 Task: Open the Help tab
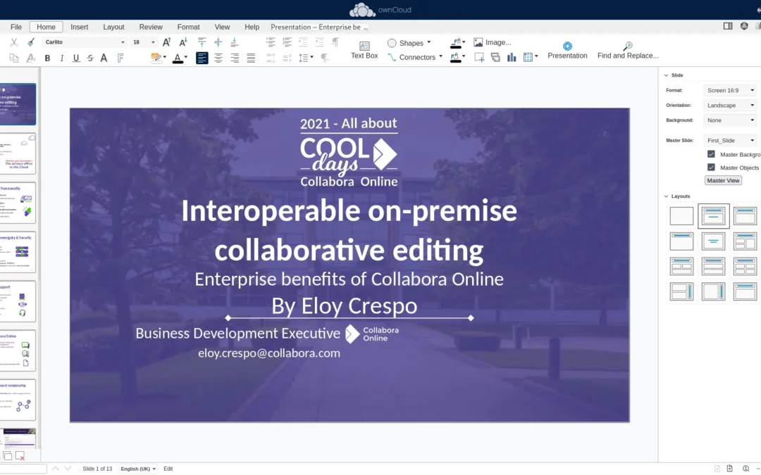click(252, 27)
